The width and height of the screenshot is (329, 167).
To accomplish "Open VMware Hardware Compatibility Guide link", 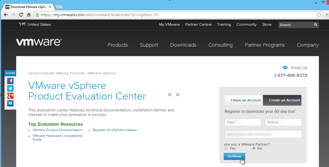I will click(x=57, y=138).
